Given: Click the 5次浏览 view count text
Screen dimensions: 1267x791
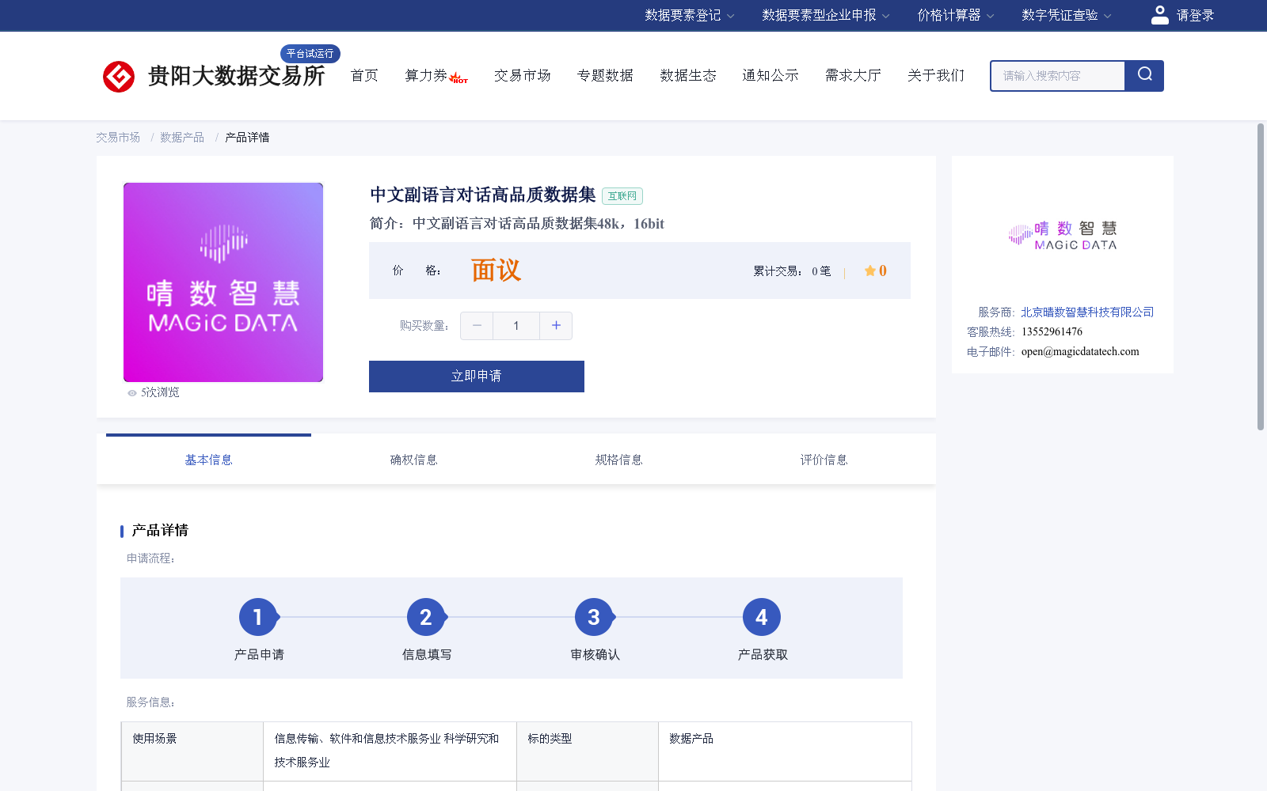Looking at the screenshot, I should [x=160, y=392].
